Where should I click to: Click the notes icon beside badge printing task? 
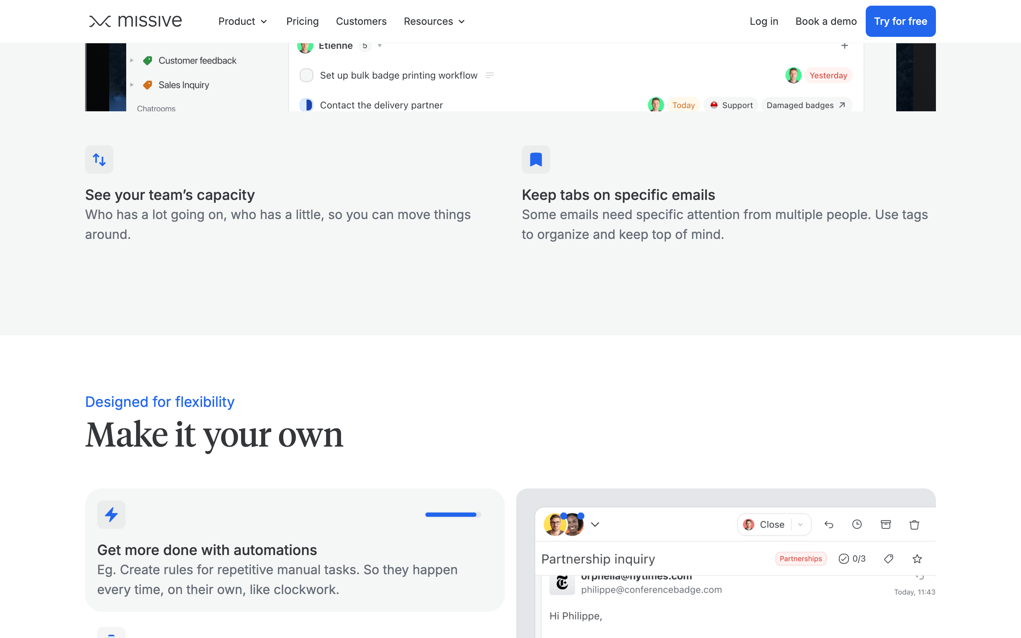coord(489,75)
